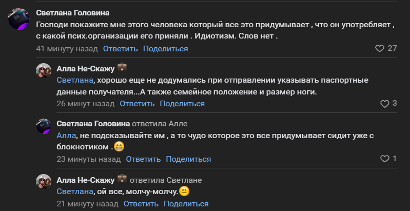Click briefcase badge in Алла's last reply header
This screenshot has height=211, width=410.
[x=122, y=179]
